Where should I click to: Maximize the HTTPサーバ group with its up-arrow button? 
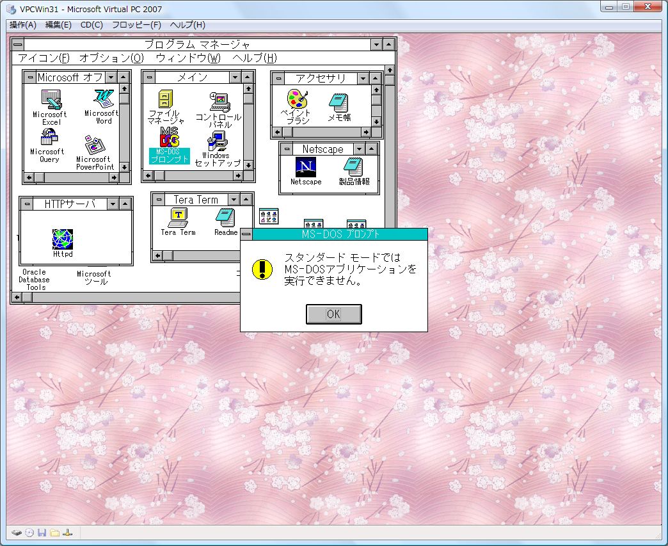click(x=125, y=204)
